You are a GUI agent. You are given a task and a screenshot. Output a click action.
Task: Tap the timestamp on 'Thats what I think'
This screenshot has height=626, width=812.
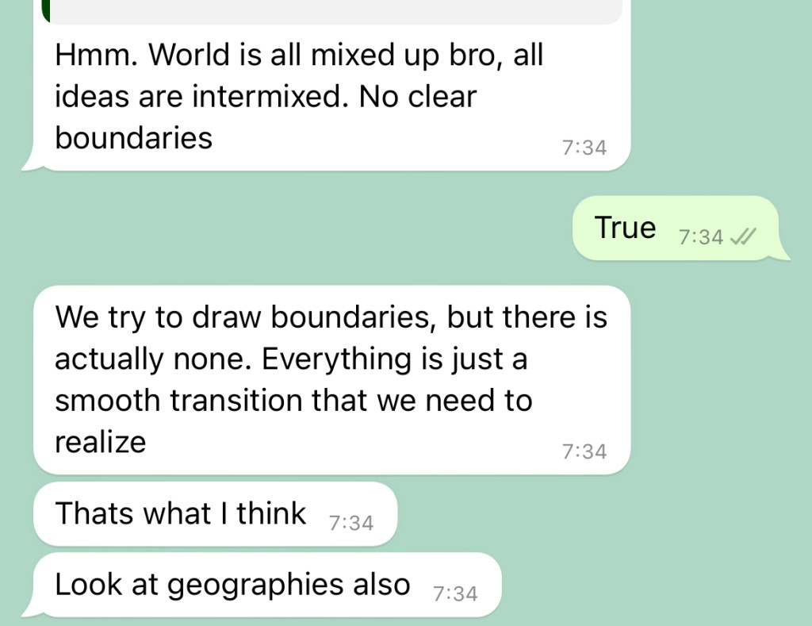[x=351, y=523]
